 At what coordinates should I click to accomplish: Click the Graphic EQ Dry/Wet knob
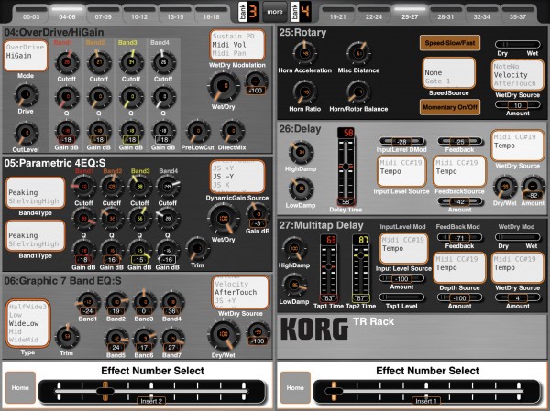[x=224, y=335]
